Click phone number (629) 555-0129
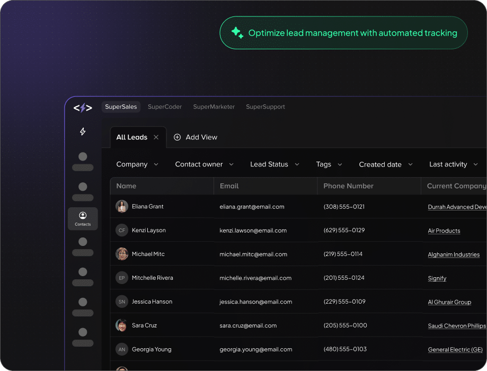This screenshot has width=487, height=371. pyautogui.click(x=344, y=230)
